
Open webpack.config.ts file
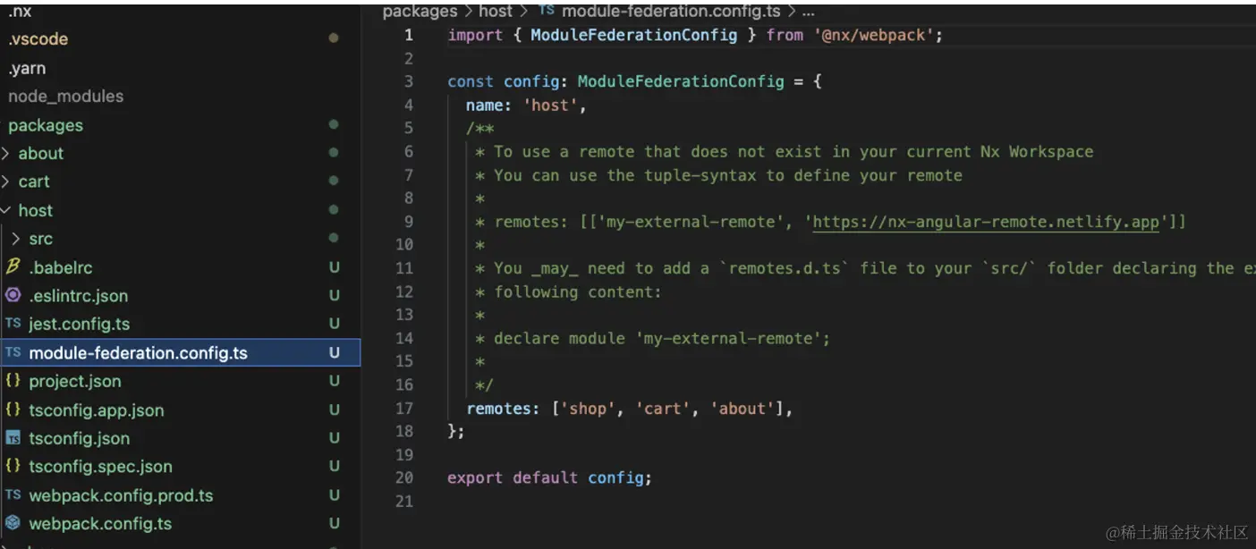(100, 523)
